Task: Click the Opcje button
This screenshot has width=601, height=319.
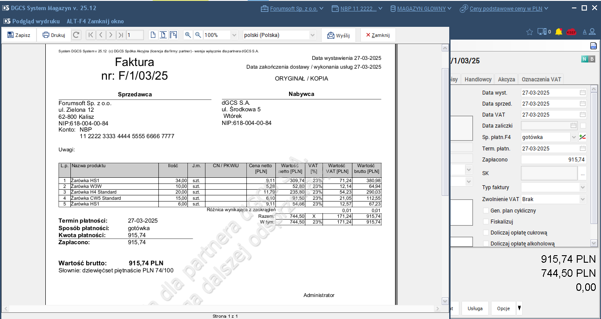Action: 503,308
